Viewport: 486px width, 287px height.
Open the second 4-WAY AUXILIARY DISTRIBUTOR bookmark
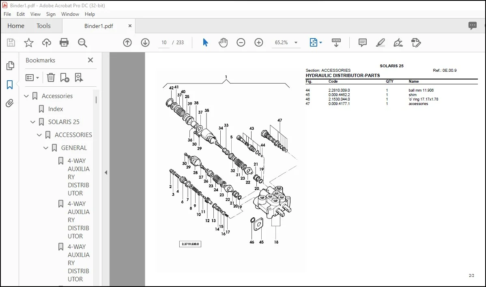tap(78, 220)
